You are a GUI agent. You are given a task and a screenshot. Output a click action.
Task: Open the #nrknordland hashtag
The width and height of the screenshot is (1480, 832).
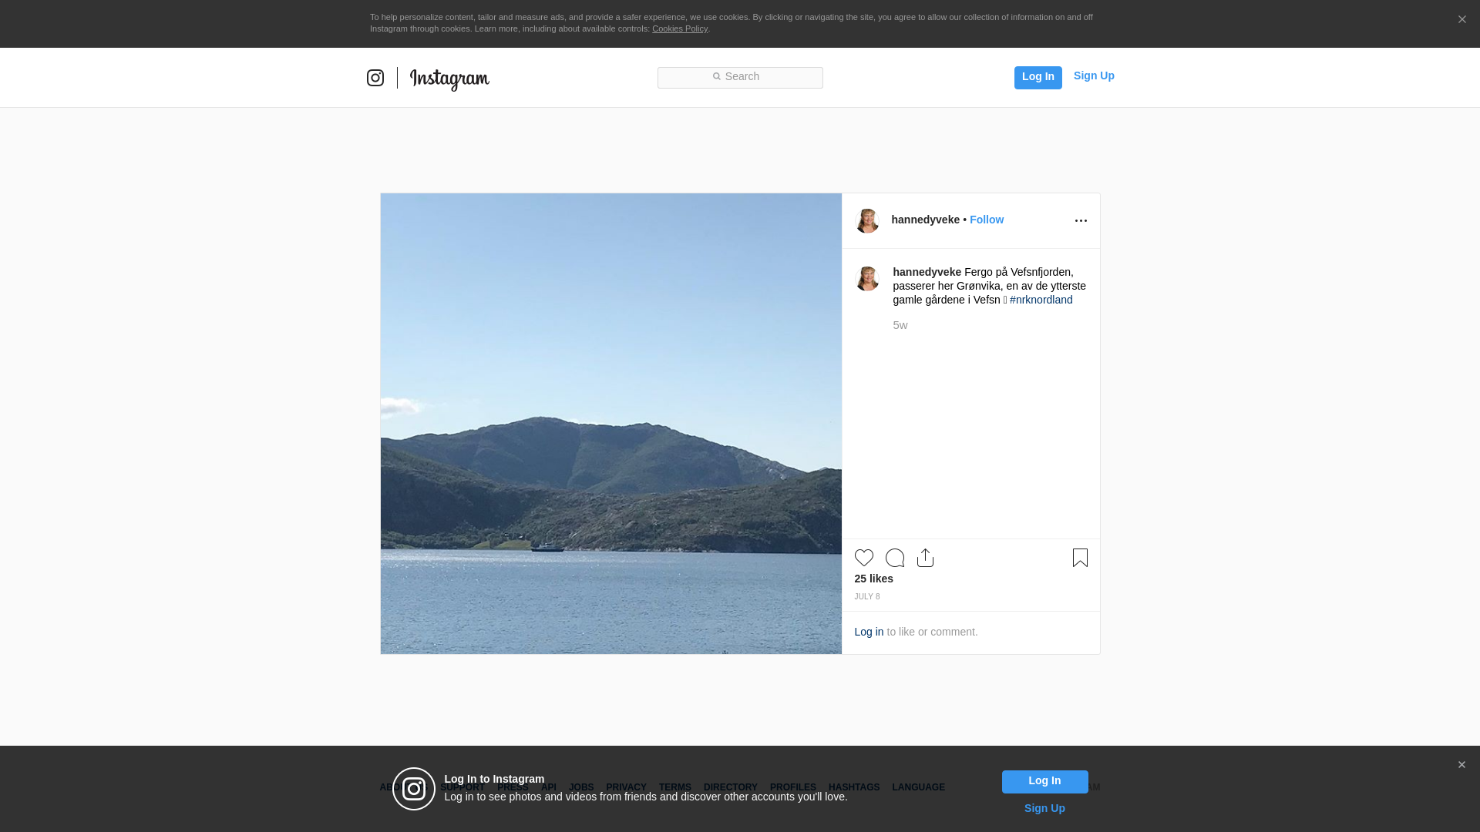(x=1041, y=300)
